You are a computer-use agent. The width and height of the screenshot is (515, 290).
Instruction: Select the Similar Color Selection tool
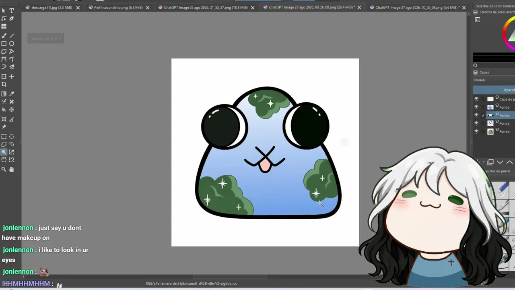click(12, 152)
